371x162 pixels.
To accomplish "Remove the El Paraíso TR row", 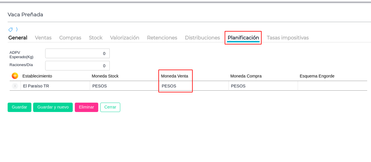I will (x=15, y=86).
